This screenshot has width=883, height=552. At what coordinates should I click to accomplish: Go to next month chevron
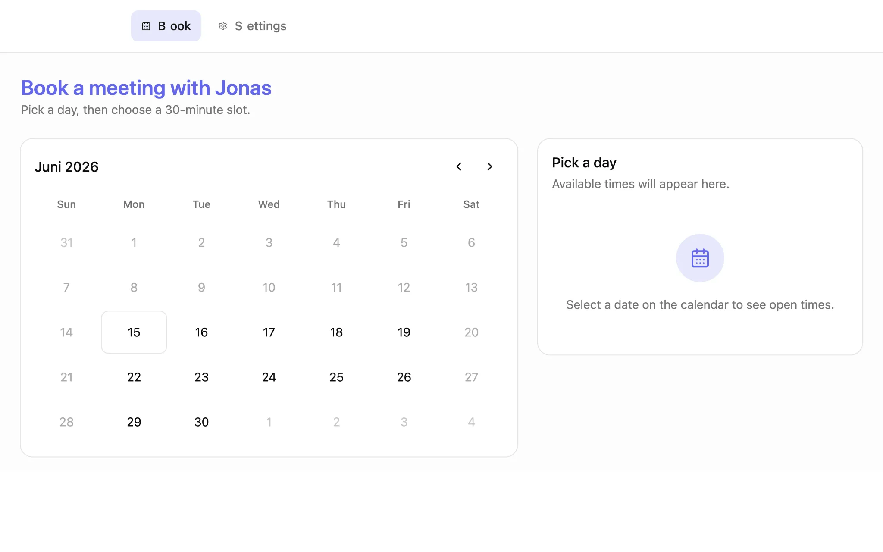click(489, 166)
